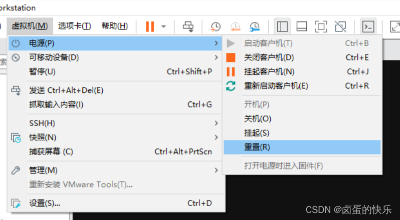Click the green restart arrows icon

[x=231, y=86]
